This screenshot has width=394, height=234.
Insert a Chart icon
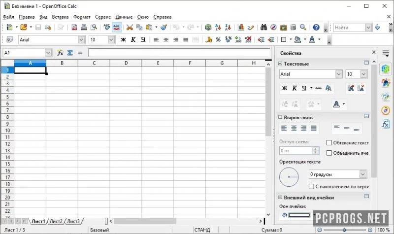[241, 27]
